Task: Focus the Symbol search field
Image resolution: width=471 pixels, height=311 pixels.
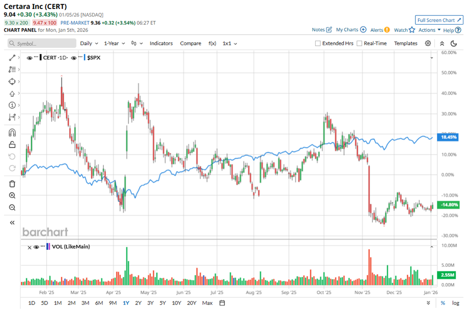Action: tap(42, 43)
